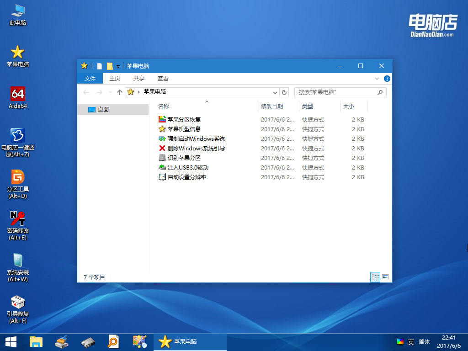Open the Windows Start button
This screenshot has height=351, width=468.
pos(11,342)
